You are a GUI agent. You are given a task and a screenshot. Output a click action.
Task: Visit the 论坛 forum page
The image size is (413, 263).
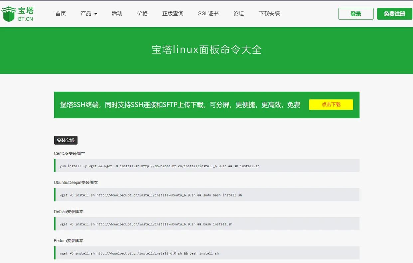(x=238, y=13)
